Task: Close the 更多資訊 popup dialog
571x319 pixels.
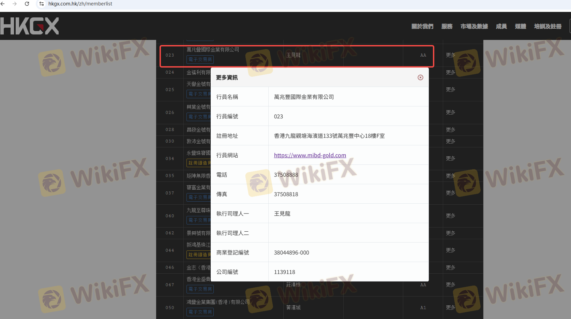Action: 420,77
